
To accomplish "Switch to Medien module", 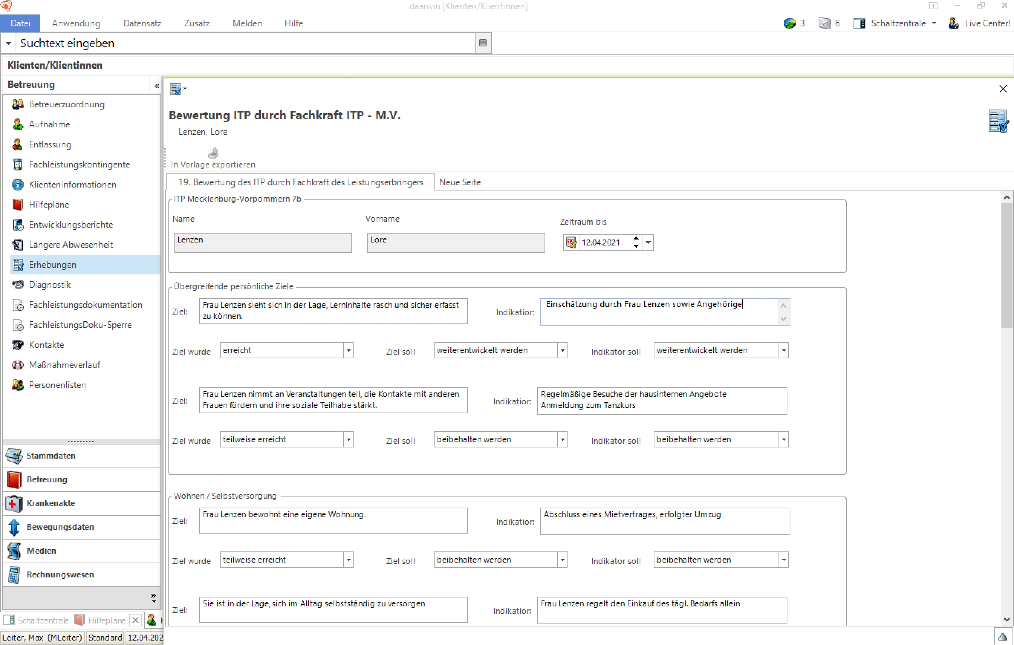I will [x=82, y=551].
